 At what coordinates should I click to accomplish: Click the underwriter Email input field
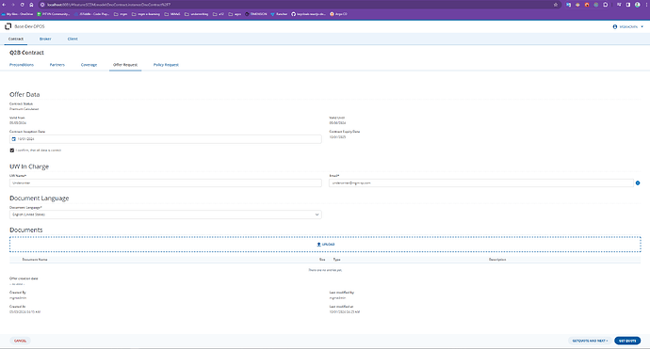[481, 183]
